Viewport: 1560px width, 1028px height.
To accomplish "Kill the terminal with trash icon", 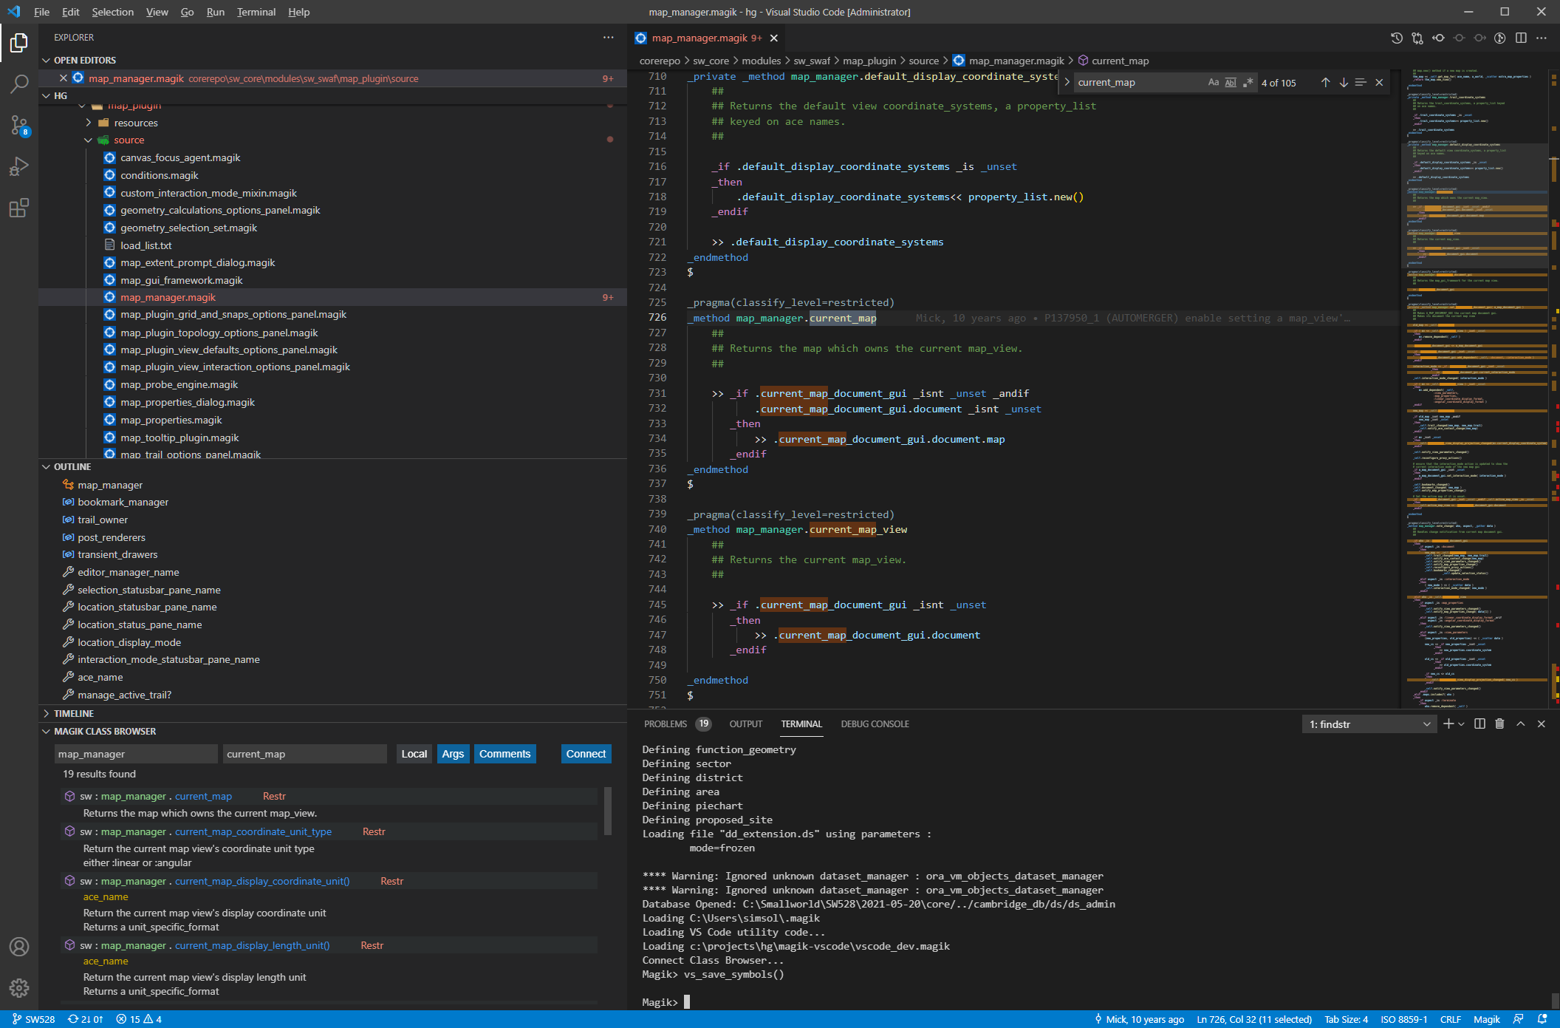I will [1499, 724].
